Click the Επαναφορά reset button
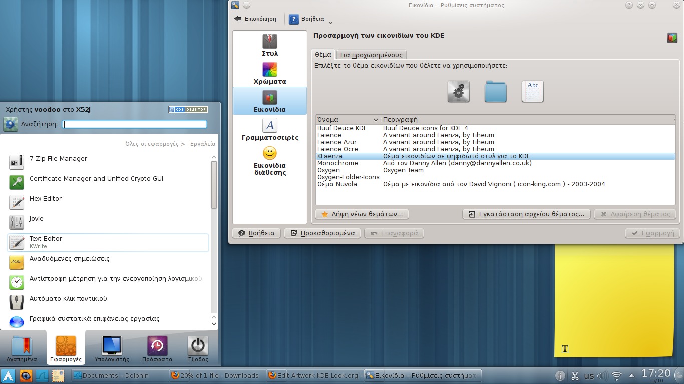Screen dimensions: 684x384 coord(395,233)
